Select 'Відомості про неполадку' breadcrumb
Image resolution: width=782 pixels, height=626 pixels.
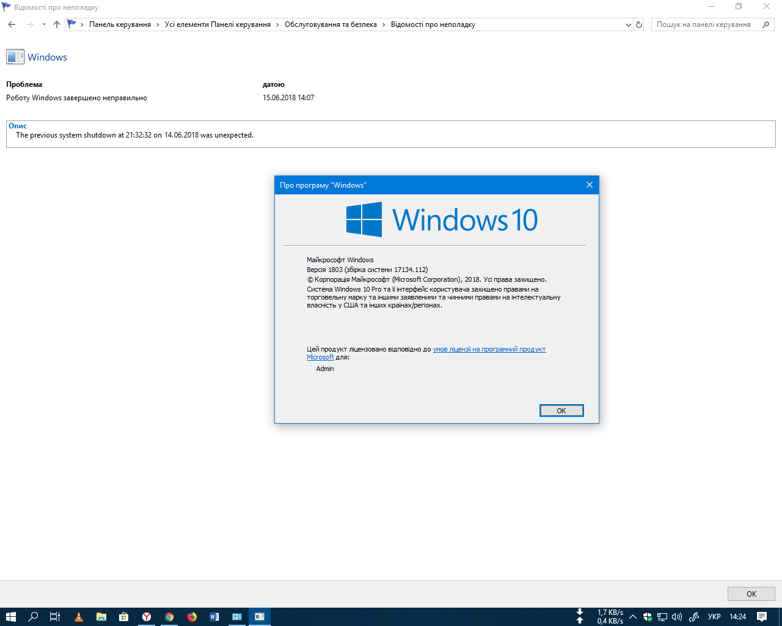tap(433, 24)
